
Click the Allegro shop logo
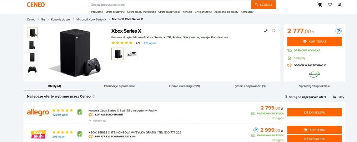38,113
